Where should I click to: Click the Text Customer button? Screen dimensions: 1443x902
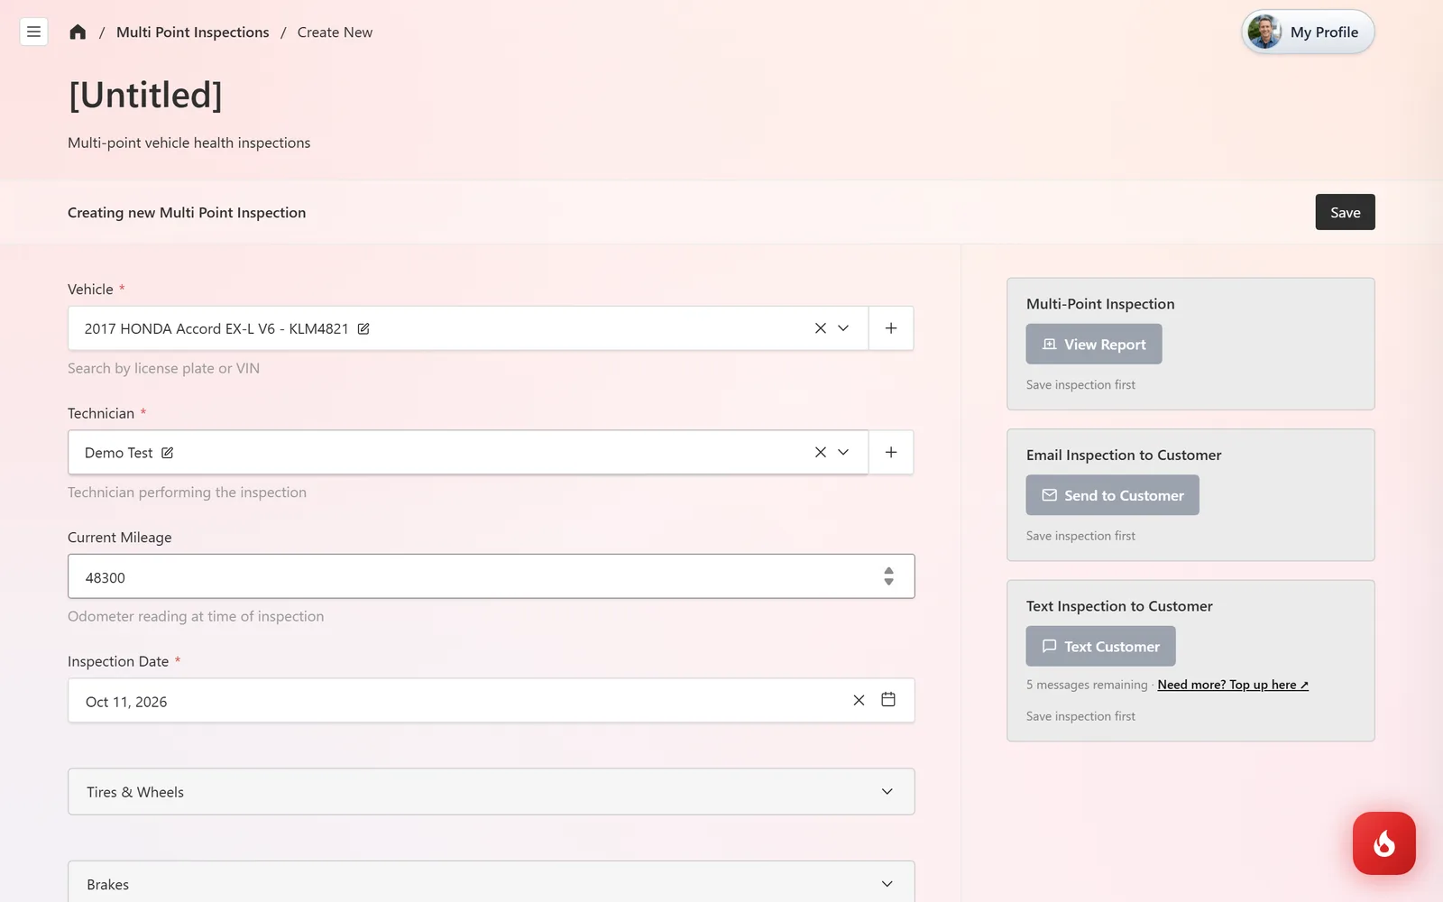pyautogui.click(x=1100, y=646)
